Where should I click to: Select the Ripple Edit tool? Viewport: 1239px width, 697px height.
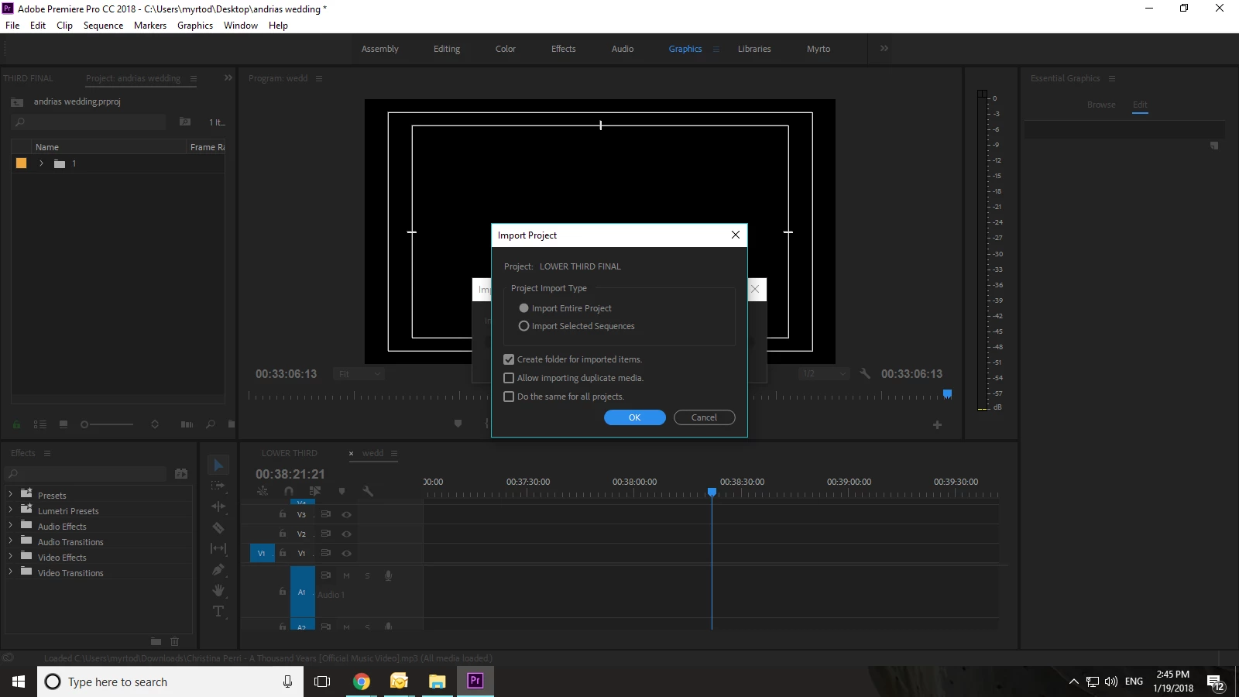[218, 506]
